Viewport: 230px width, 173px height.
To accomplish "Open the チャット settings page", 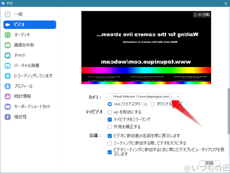I will point(20,55).
